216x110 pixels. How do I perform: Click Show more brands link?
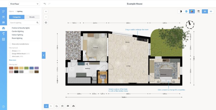pos(13,60)
